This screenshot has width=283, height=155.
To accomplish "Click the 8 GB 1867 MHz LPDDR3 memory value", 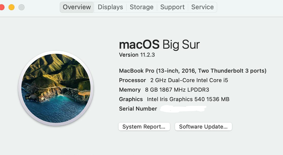I will tap(177, 90).
